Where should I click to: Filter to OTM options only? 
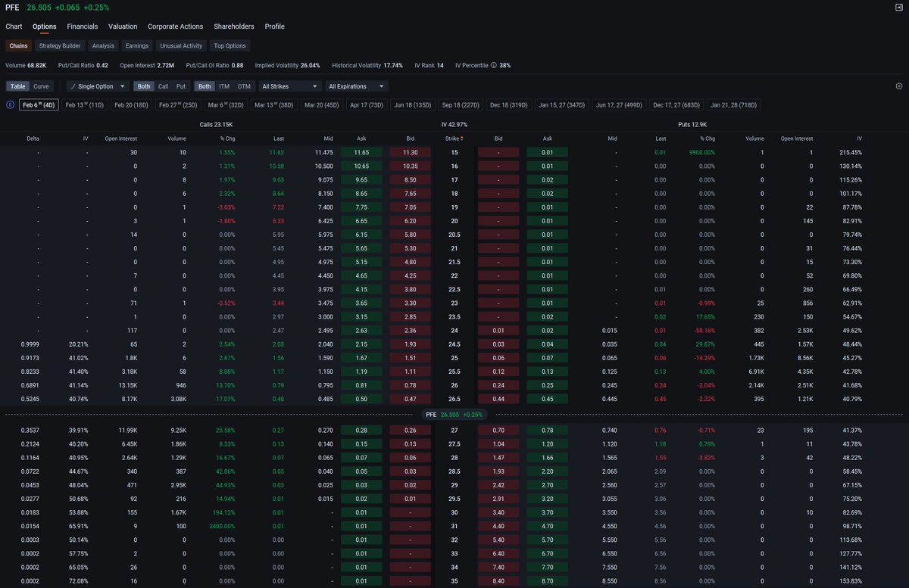tap(244, 86)
